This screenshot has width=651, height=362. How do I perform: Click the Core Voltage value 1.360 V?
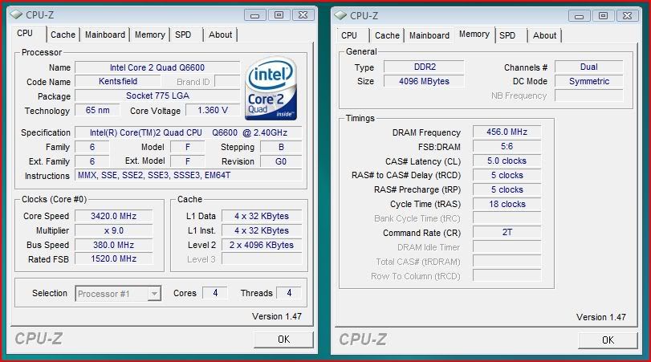tap(213, 111)
